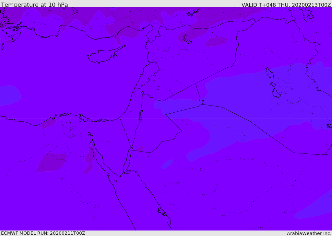The image size is (332, 236).
Task: Click the 'ArabiaWeather Inc.' credit text
Action: click(x=309, y=233)
